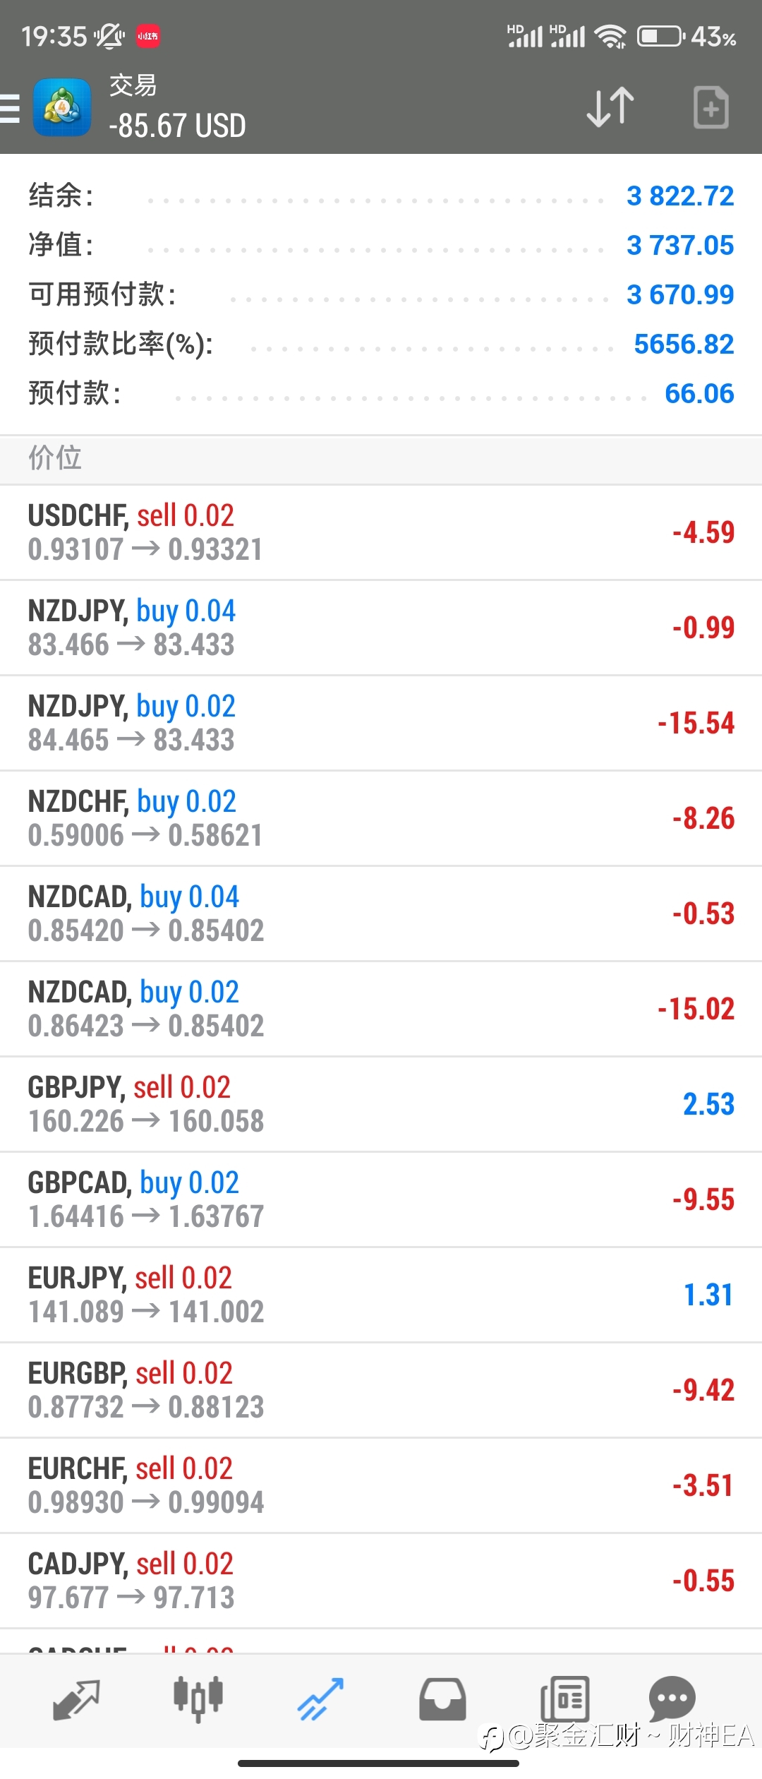The height and width of the screenshot is (1779, 762).
Task: Open the History inbox tray icon
Action: pos(442,1699)
